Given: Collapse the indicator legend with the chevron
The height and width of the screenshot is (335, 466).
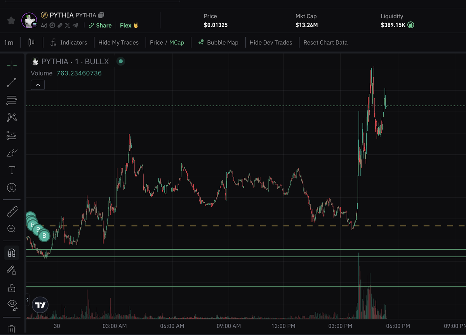Looking at the screenshot, I should point(38,85).
